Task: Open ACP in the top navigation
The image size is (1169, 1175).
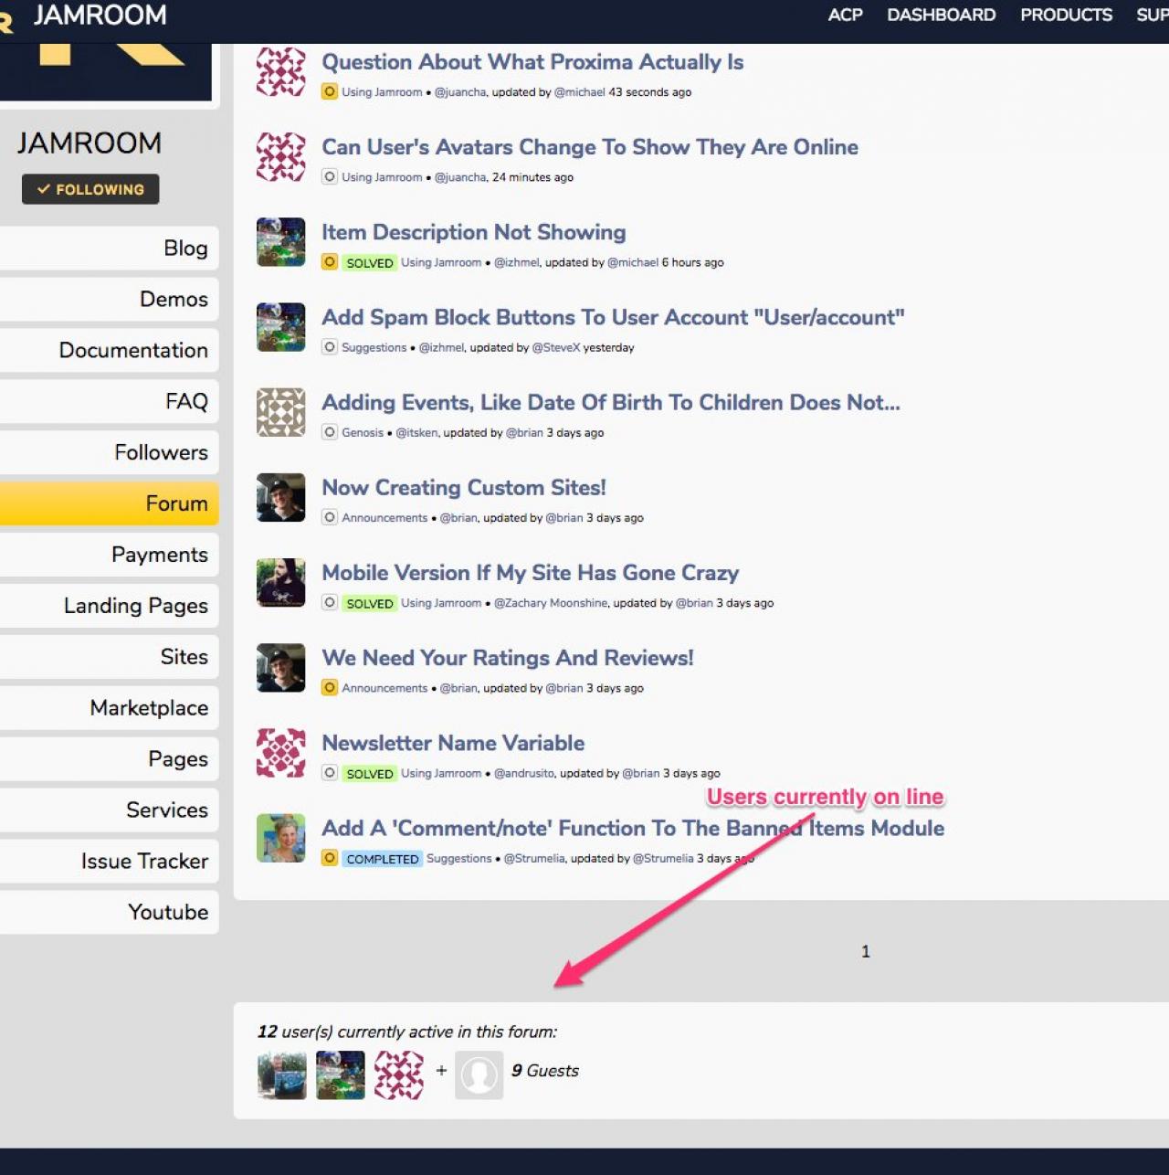Action: point(845,15)
